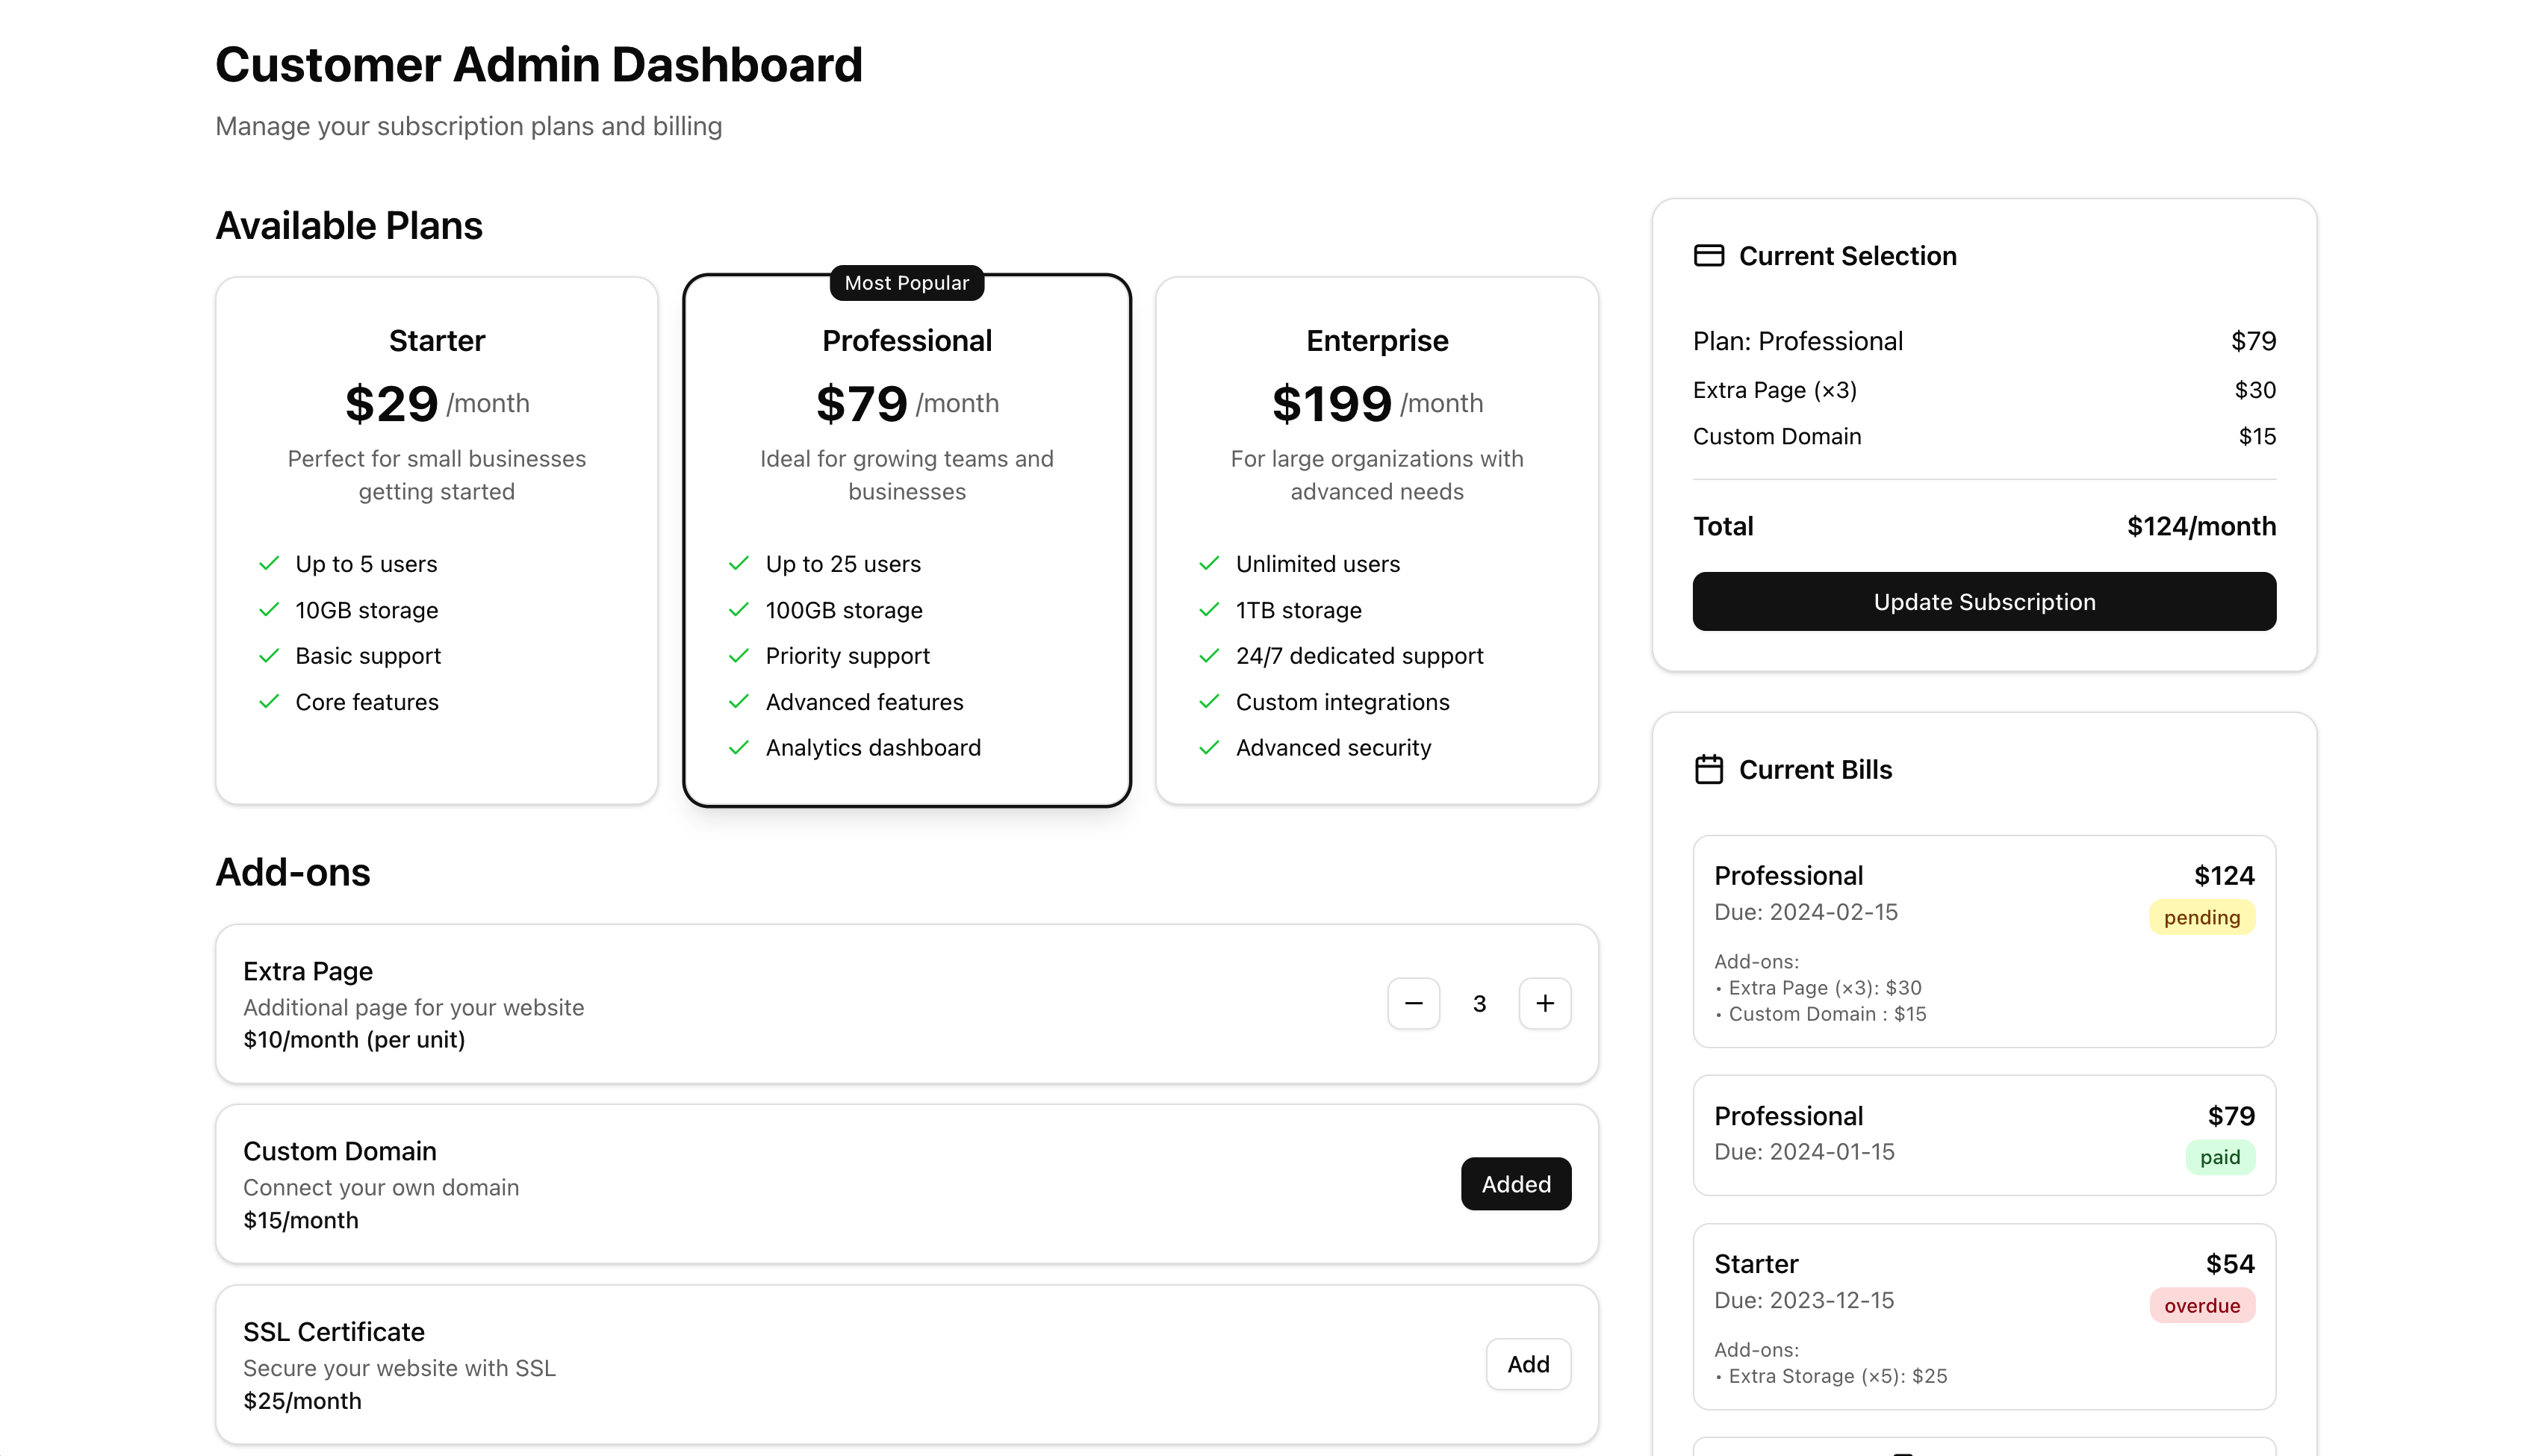Click checkmark icon next to Priority support
This screenshot has width=2530, height=1456.
coord(738,656)
